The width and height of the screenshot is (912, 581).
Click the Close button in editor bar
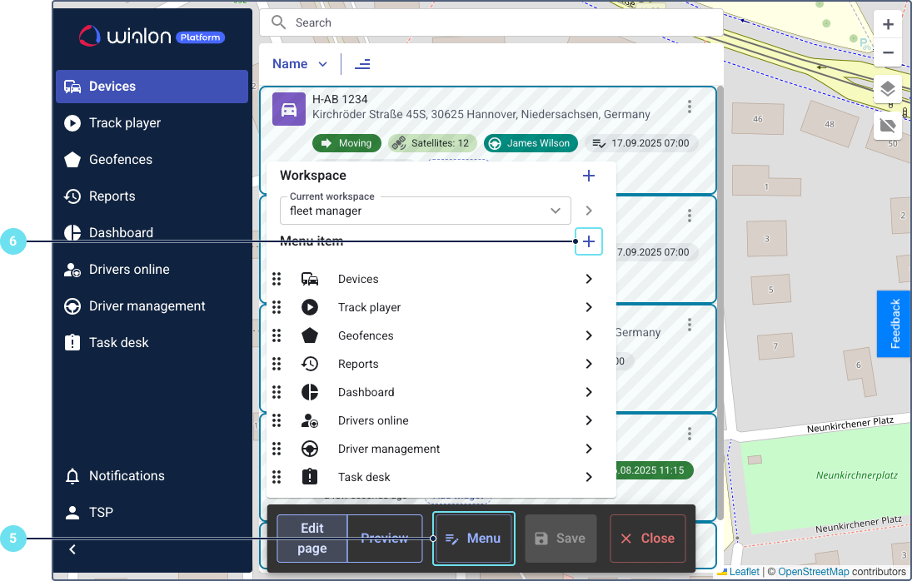coord(647,539)
